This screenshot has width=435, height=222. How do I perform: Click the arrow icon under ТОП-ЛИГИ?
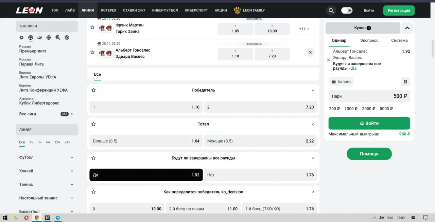click(21, 38)
